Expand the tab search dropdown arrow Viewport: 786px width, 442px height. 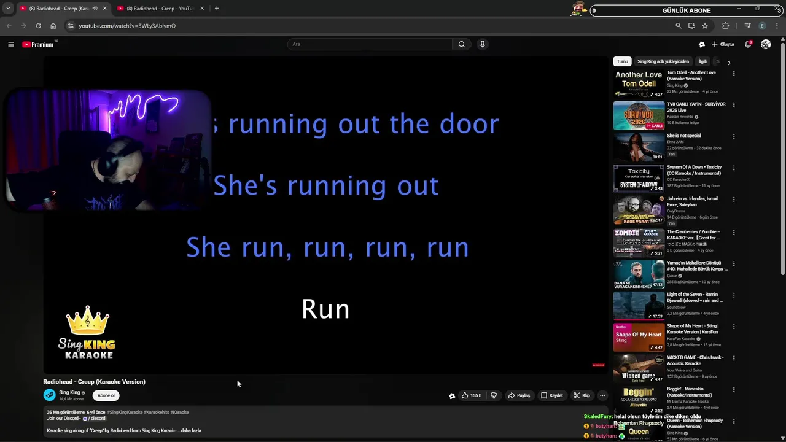coord(8,9)
